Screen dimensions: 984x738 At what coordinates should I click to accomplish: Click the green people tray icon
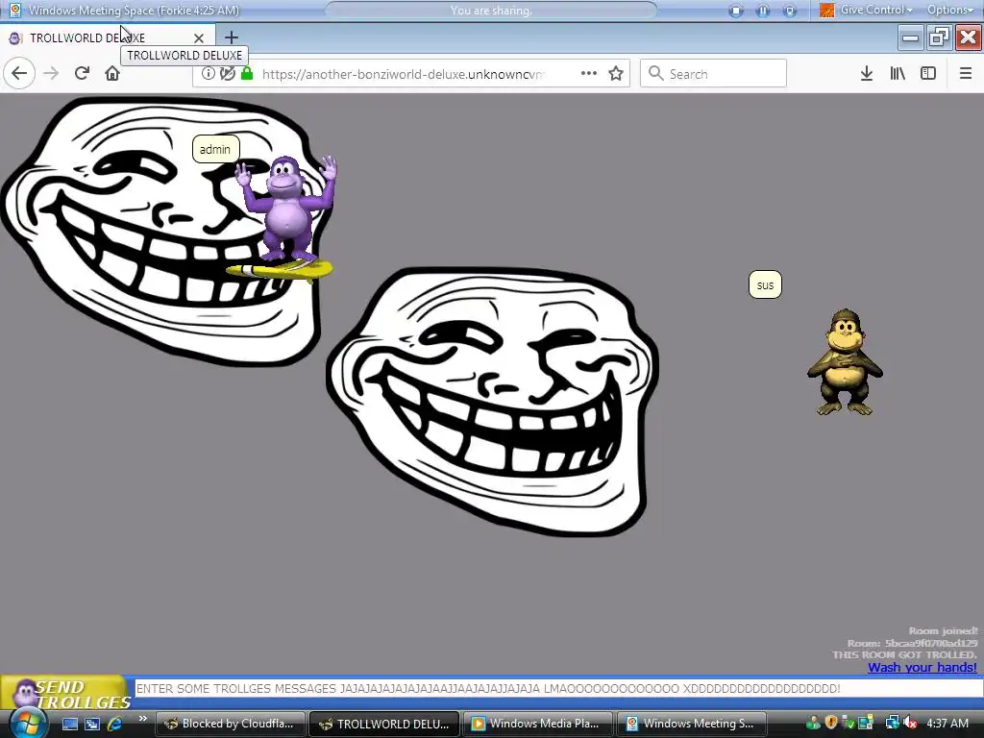click(x=813, y=724)
